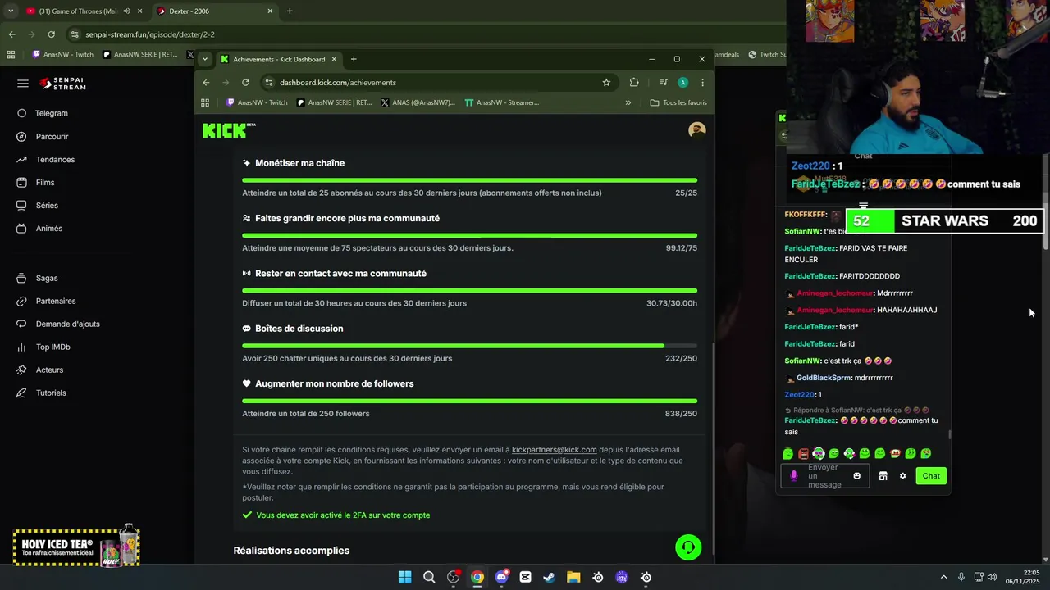Expand the bookmarks overflow chevron
Screen dimensions: 1050x590
pyautogui.click(x=628, y=102)
